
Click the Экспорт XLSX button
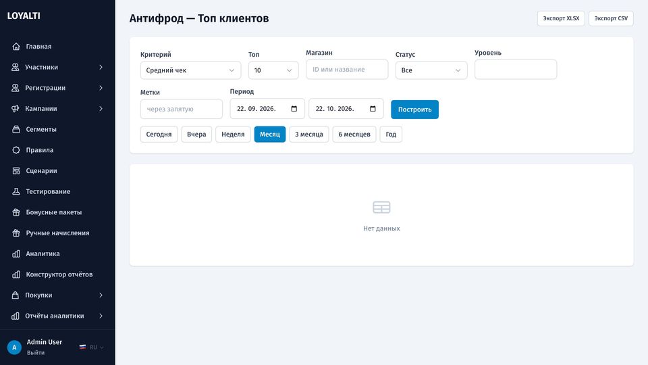[561, 18]
